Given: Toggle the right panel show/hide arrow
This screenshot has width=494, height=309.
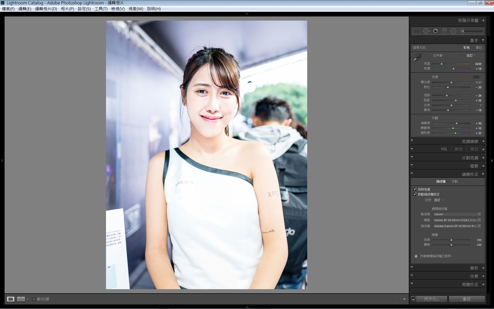Looking at the screenshot, I should (x=492, y=161).
